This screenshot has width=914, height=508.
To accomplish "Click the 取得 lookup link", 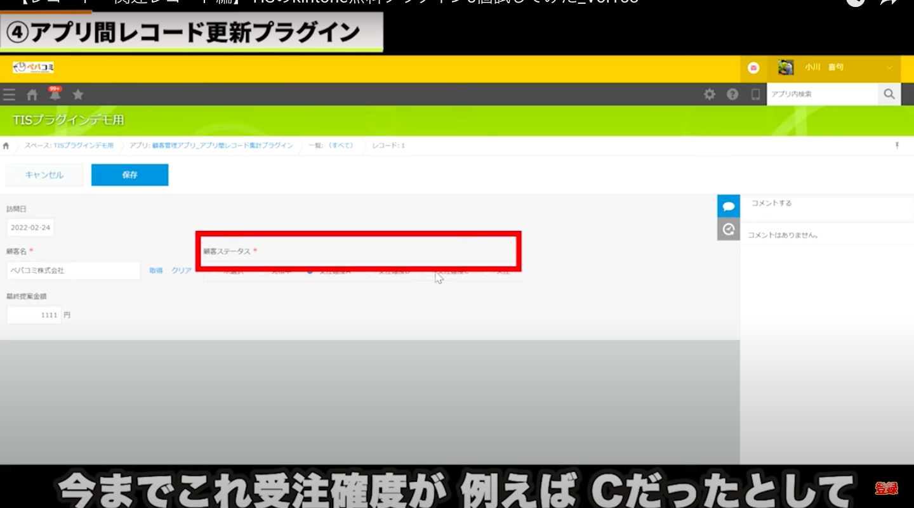I will click(x=156, y=270).
